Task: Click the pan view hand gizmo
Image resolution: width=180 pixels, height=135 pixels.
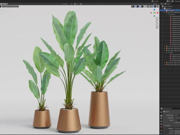Action: click(x=157, y=21)
